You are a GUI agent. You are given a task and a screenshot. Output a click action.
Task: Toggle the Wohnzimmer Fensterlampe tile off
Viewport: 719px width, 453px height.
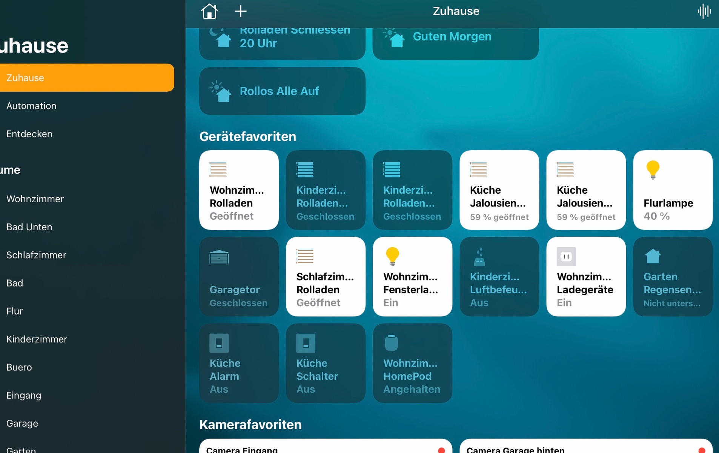(412, 277)
